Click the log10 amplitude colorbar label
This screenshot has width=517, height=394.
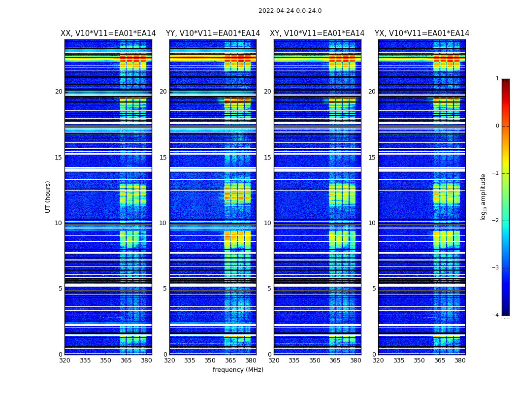(x=484, y=197)
